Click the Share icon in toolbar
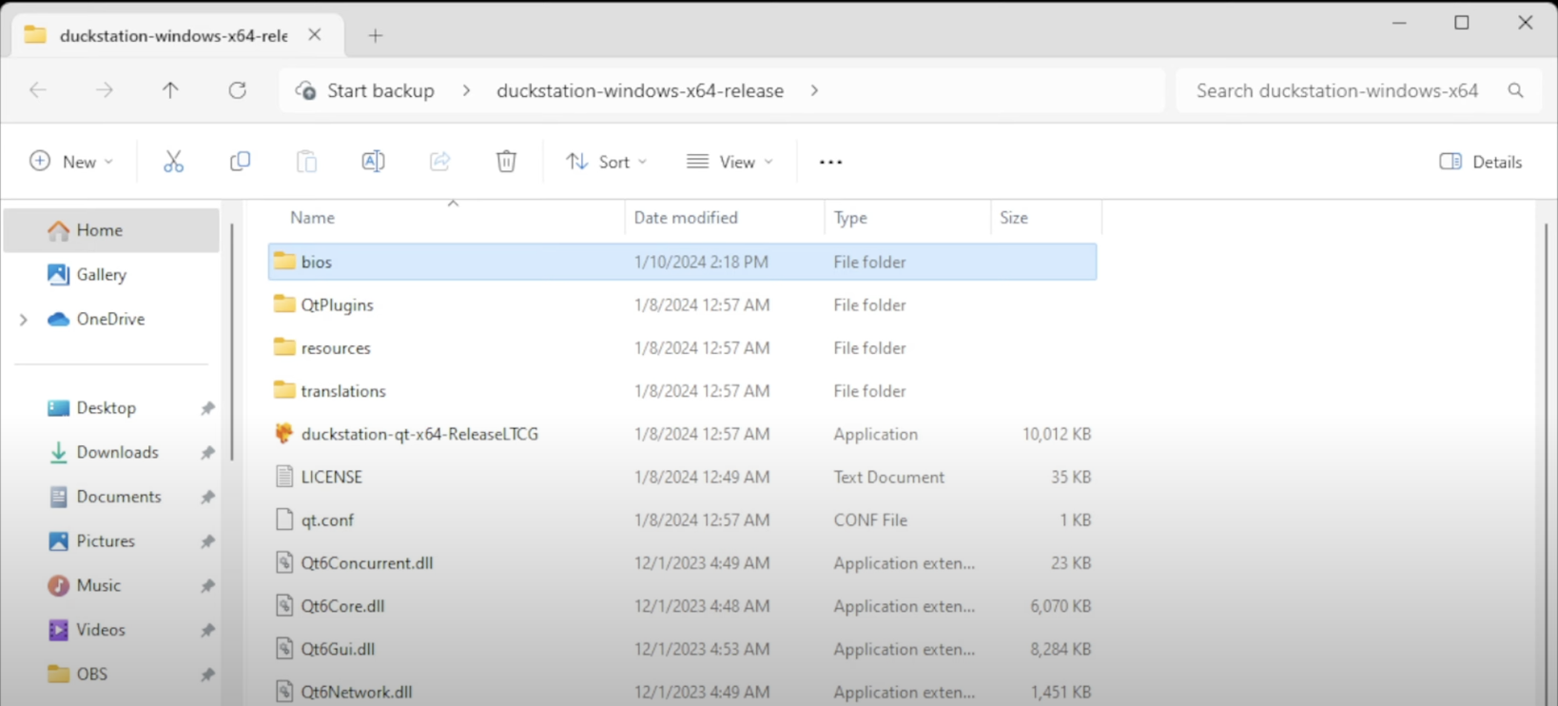Viewport: 1558px width, 706px height. pos(439,162)
